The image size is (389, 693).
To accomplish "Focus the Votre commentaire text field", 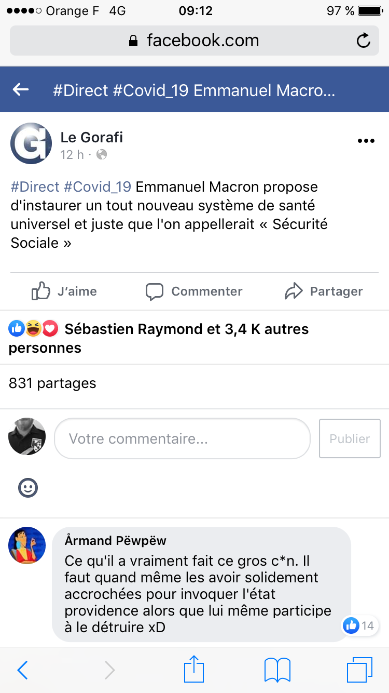I will (182, 438).
